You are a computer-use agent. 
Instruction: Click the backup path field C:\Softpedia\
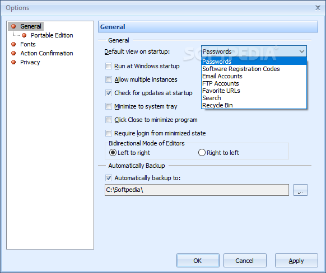(x=197, y=190)
